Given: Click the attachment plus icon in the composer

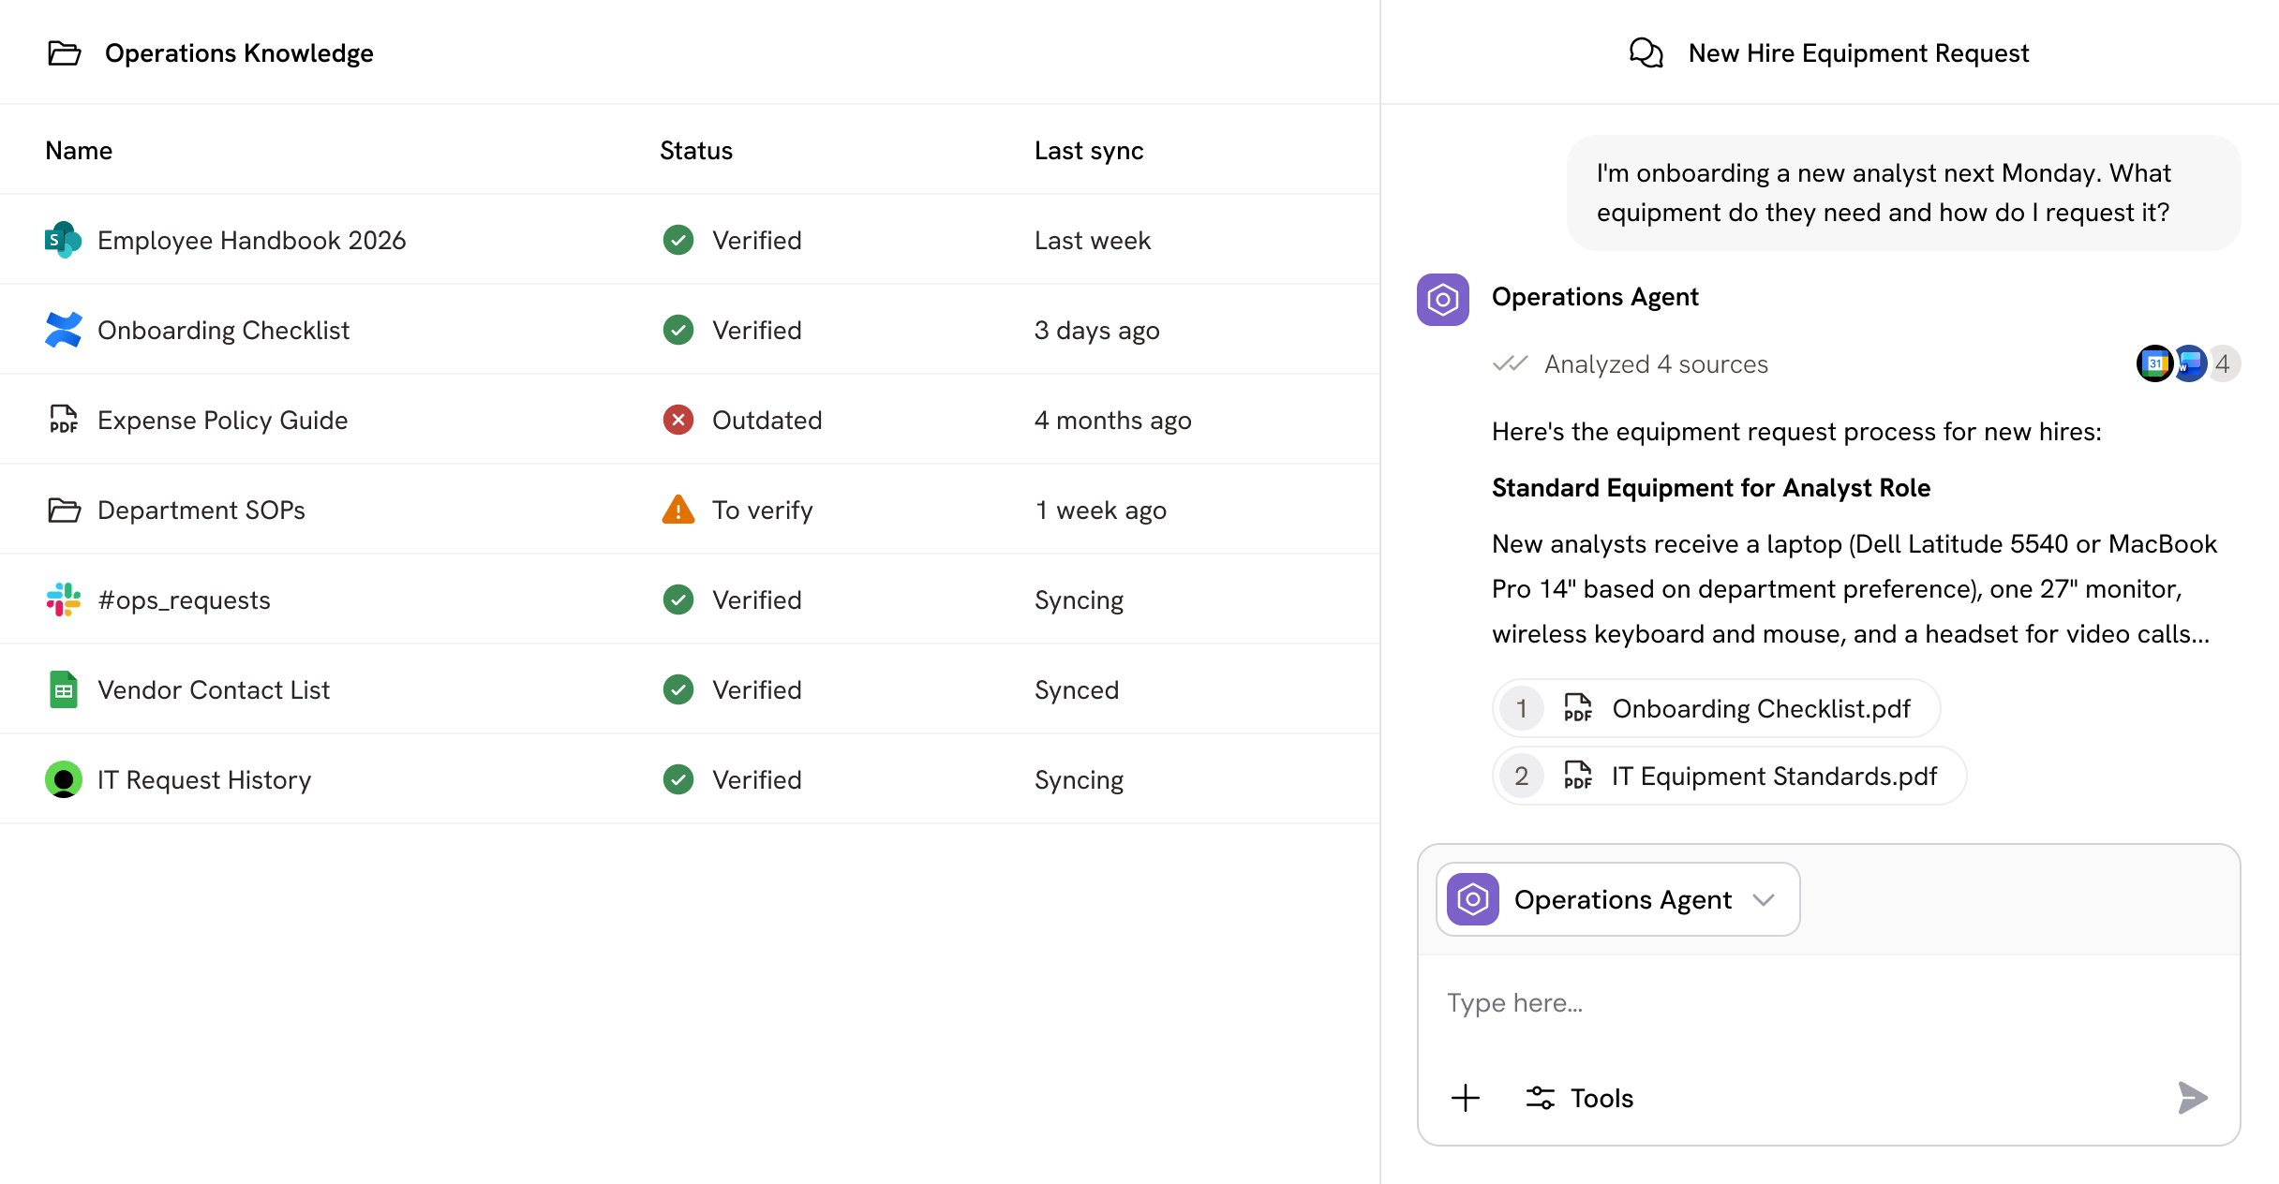Looking at the screenshot, I should click(x=1464, y=1097).
